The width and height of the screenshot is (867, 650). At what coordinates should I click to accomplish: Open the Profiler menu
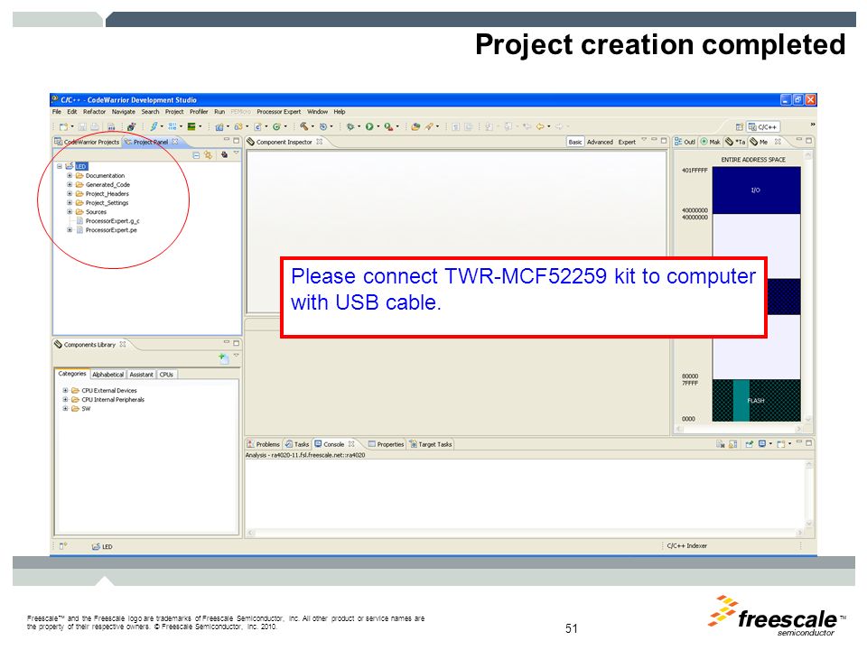click(199, 112)
